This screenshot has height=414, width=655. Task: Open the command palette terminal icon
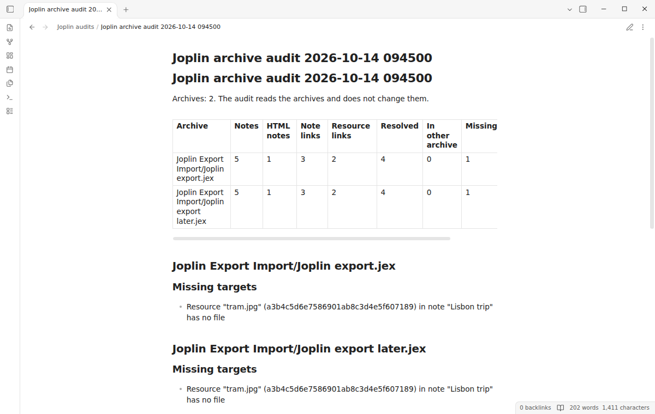(10, 98)
